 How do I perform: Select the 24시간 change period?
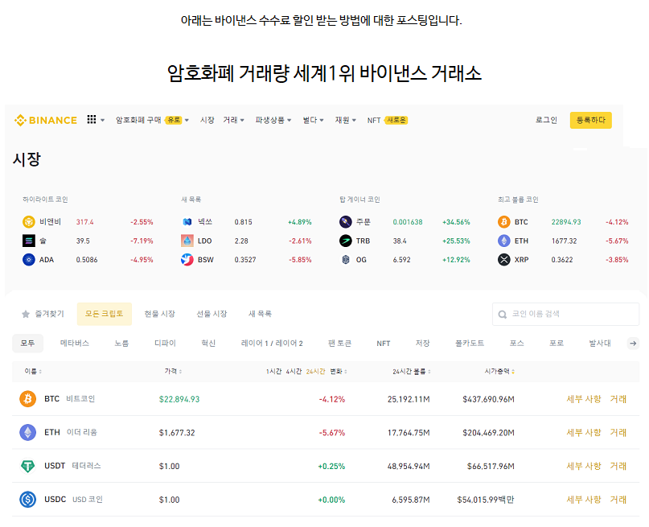tap(315, 372)
